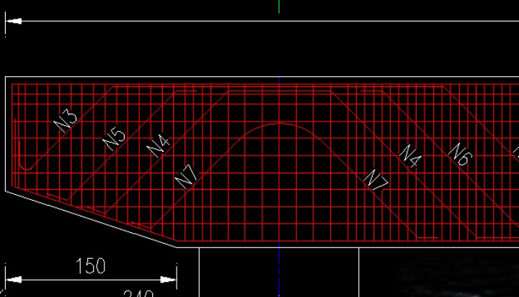Select the green vertical line at top

tap(279, 6)
